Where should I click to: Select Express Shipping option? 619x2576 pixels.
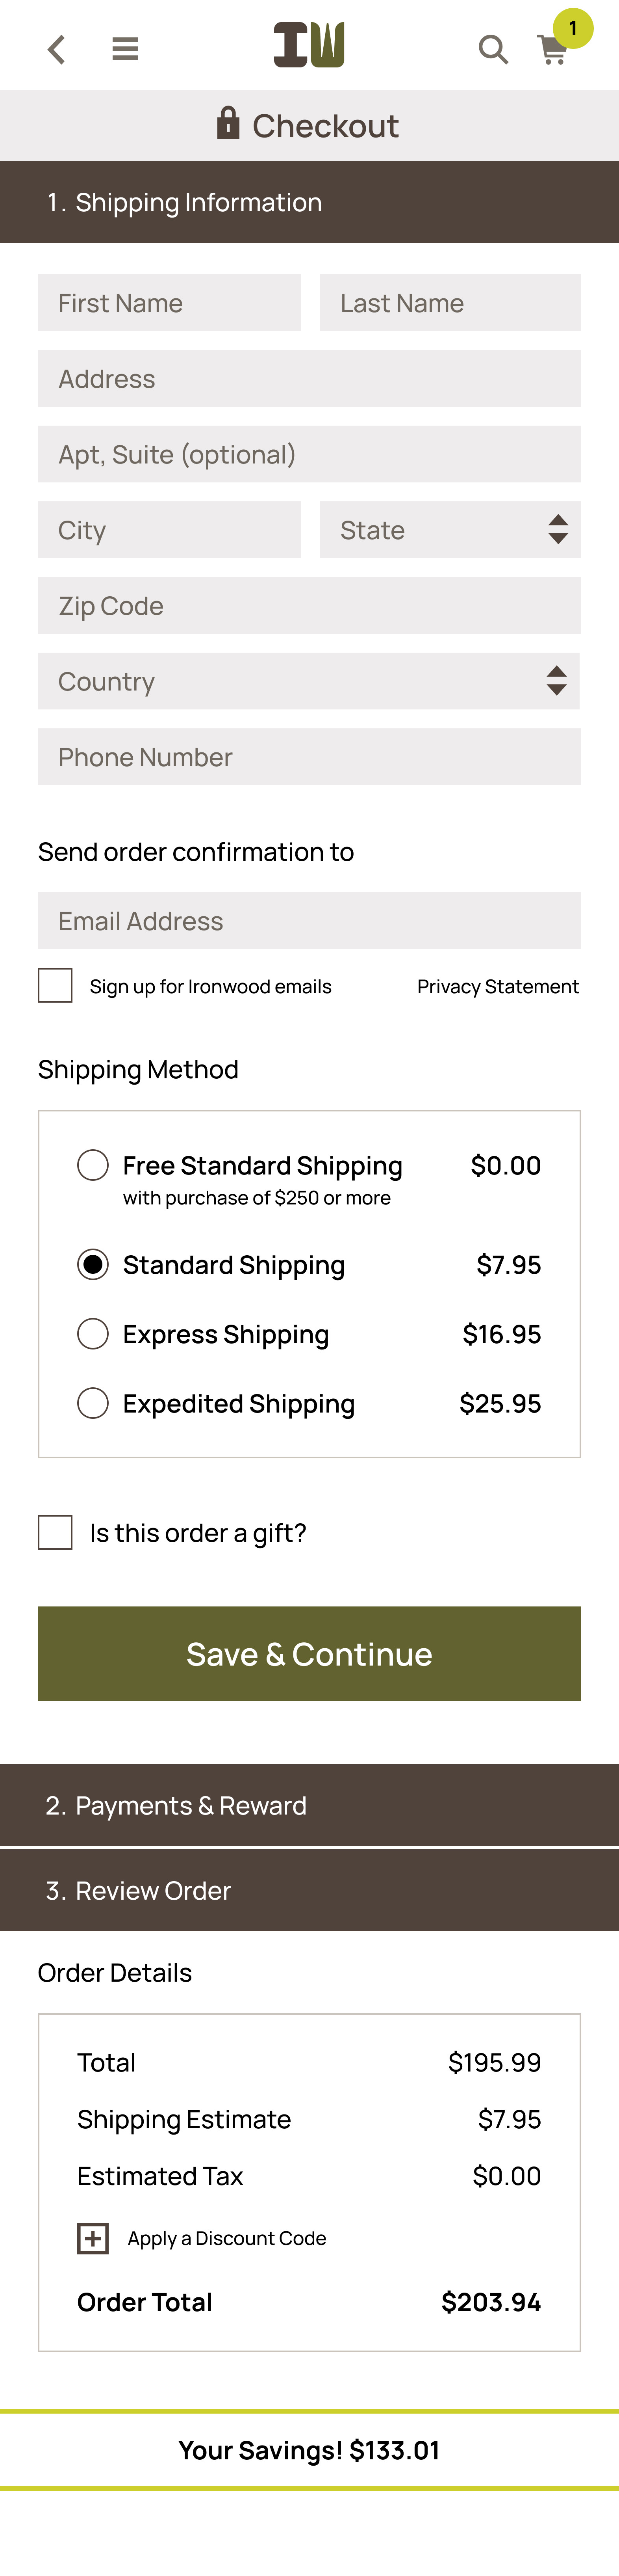pyautogui.click(x=93, y=1334)
